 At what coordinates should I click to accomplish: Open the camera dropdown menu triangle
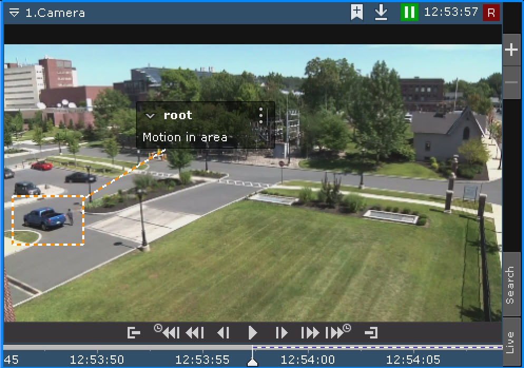coord(14,13)
